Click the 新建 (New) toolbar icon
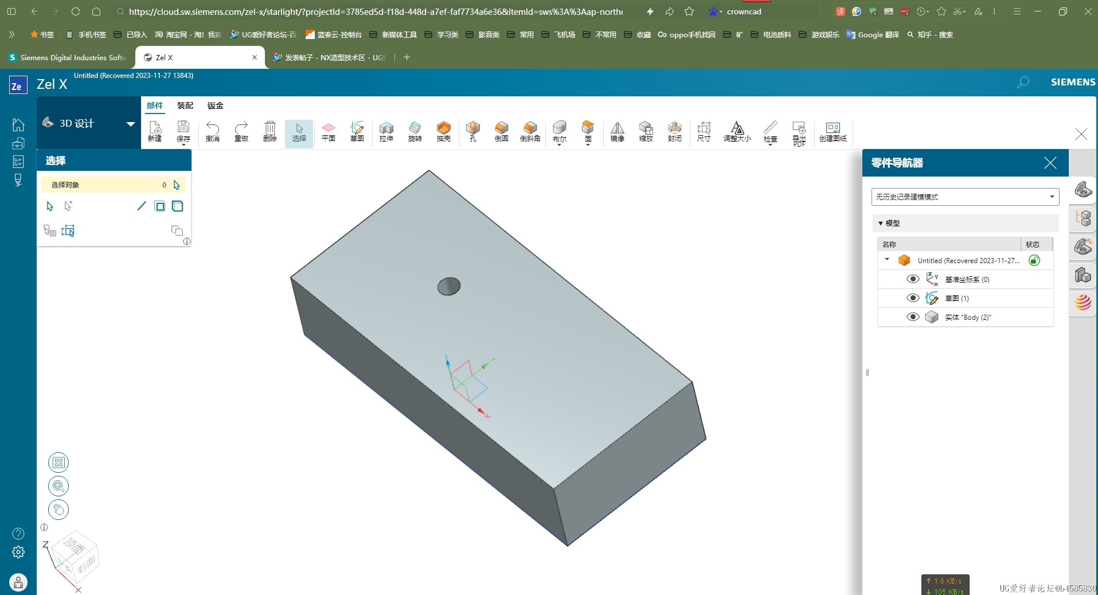1098x595 pixels. point(155,131)
